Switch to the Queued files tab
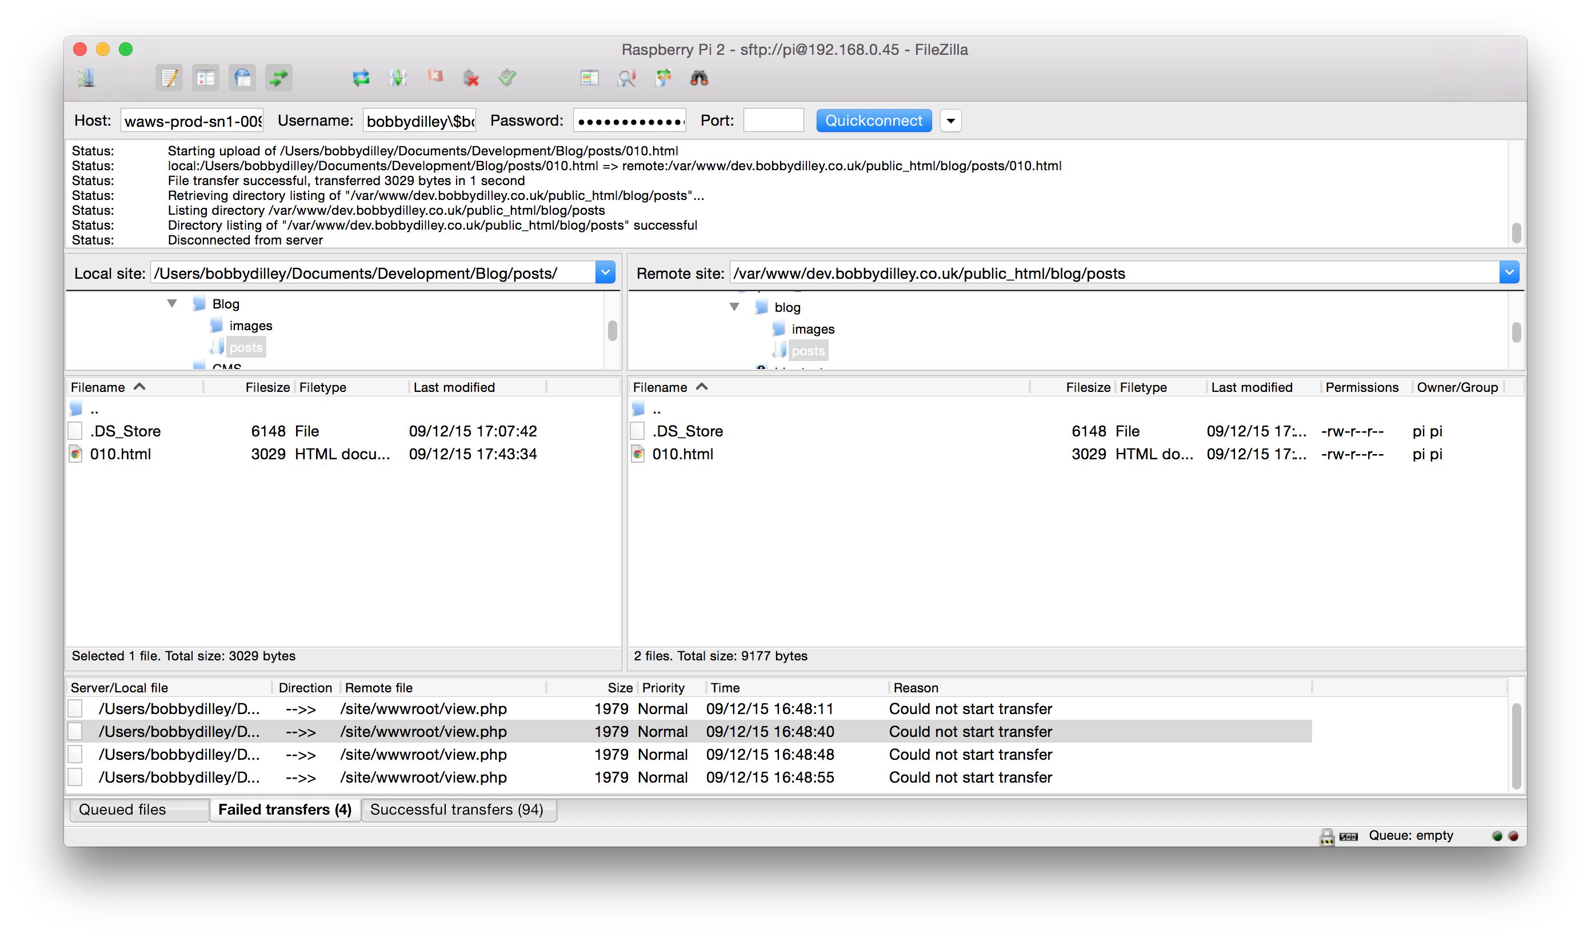Screen dimensions: 1591x938 click(139, 810)
